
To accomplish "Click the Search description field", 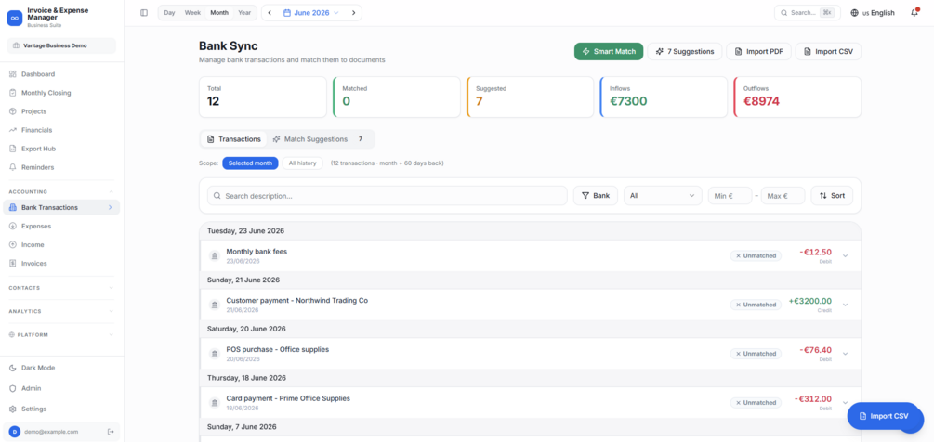I will pyautogui.click(x=388, y=195).
